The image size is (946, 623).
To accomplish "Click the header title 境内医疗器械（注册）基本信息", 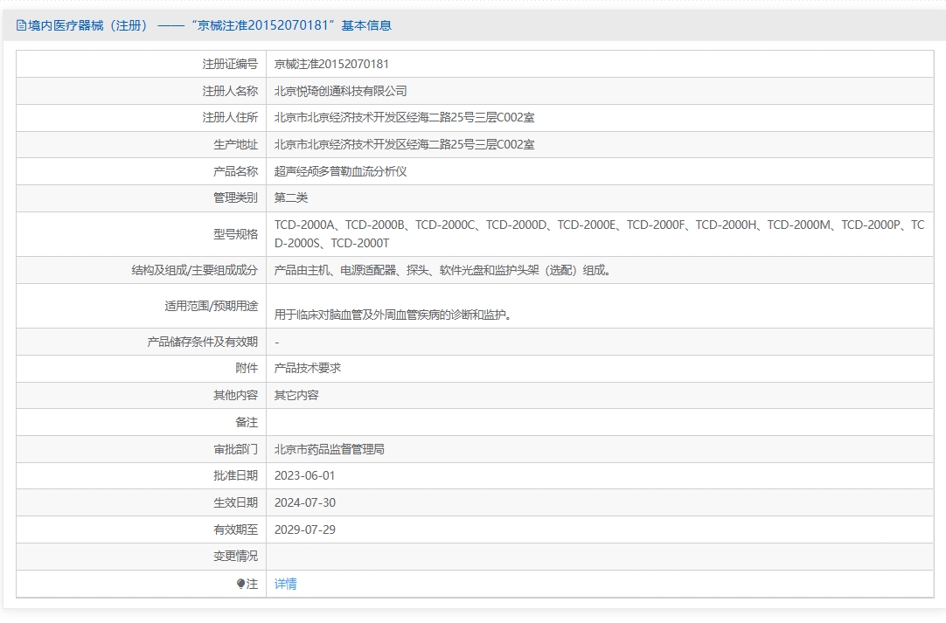I will [x=209, y=25].
